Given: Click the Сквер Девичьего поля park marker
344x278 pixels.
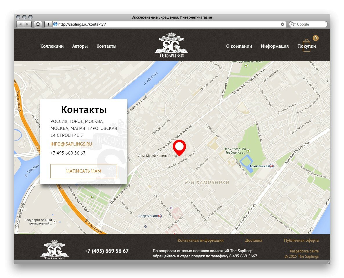Looking at the screenshot, I should 246,65.
